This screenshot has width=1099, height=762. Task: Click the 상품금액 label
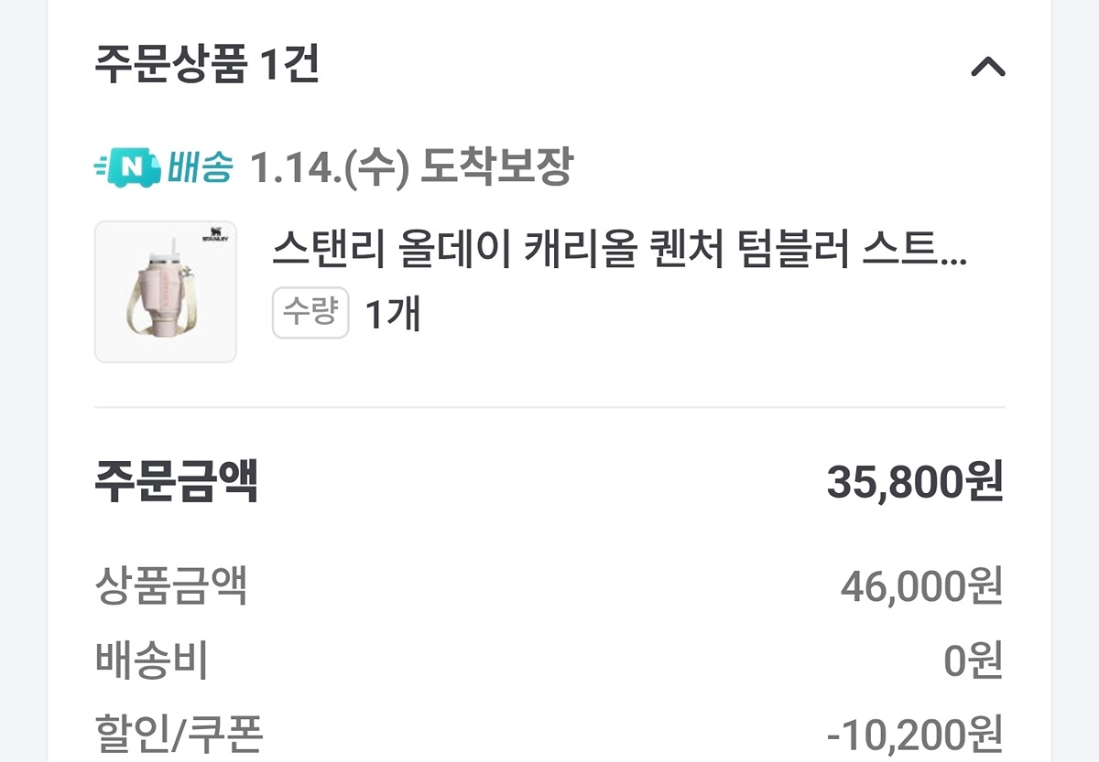[171, 586]
